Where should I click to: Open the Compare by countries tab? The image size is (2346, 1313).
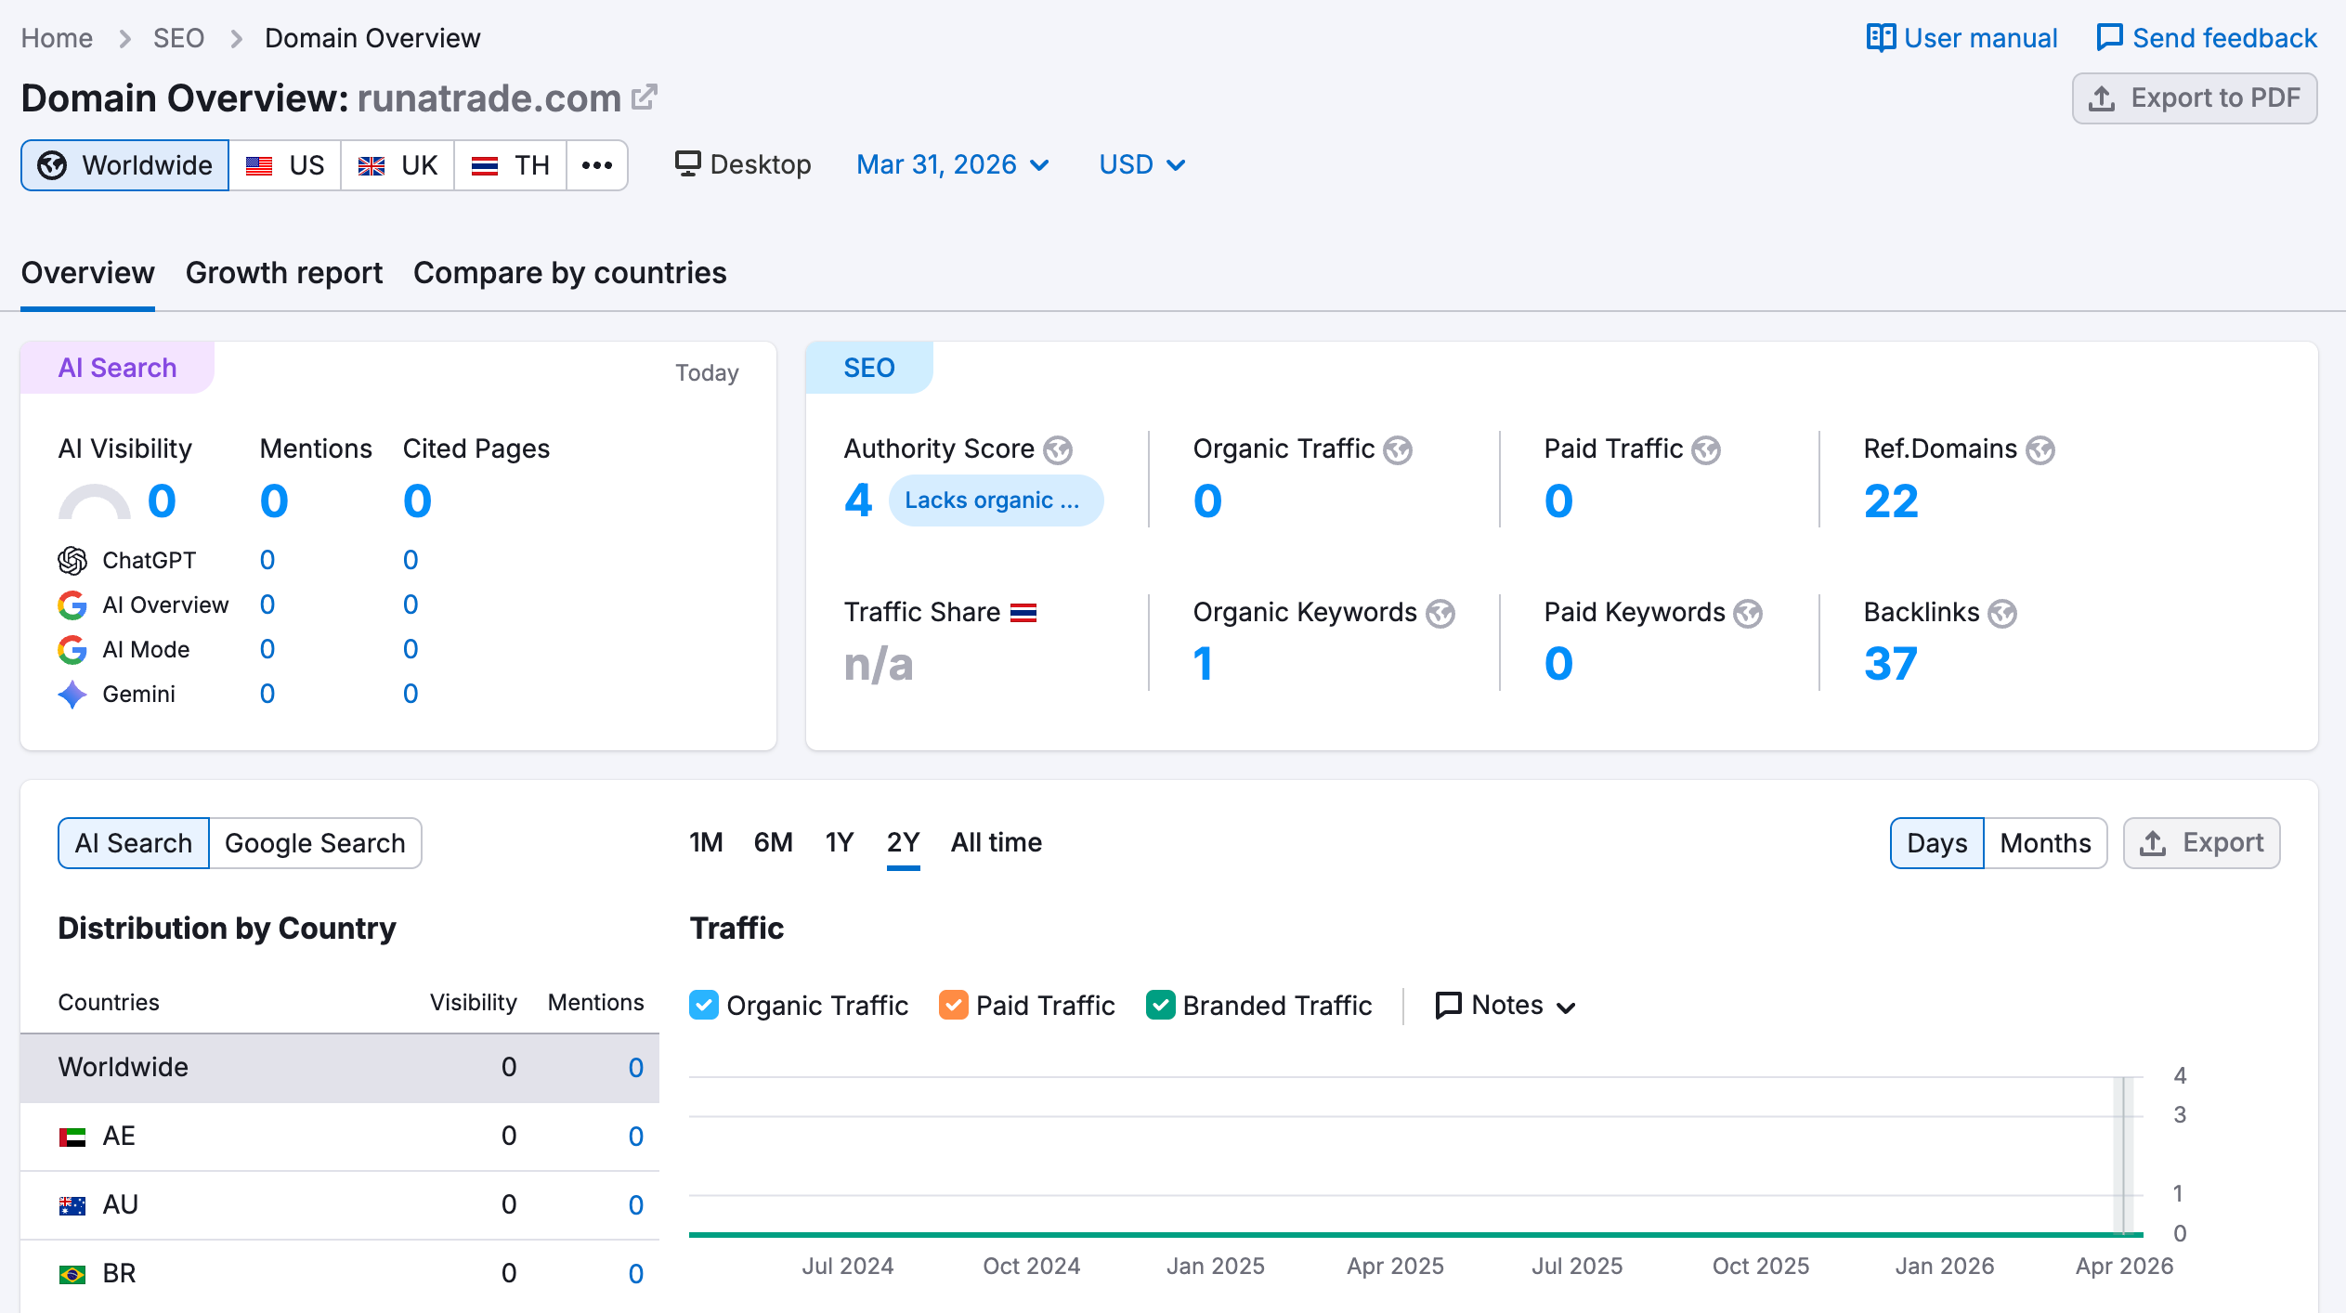point(570,273)
